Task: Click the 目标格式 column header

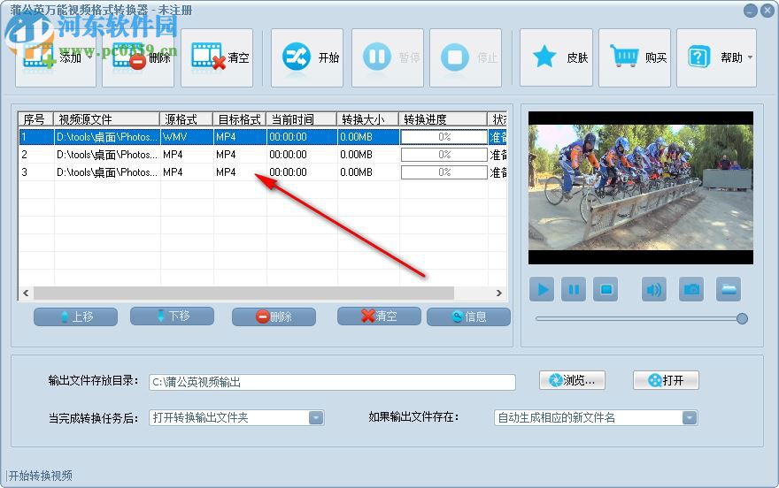Action: (240, 119)
